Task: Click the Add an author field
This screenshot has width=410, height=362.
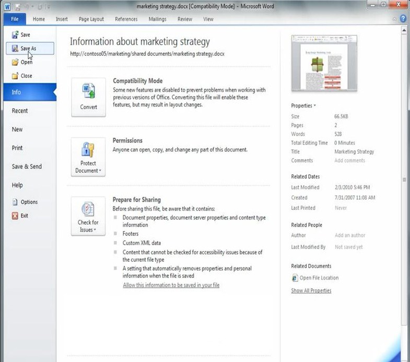Action: [x=350, y=235]
